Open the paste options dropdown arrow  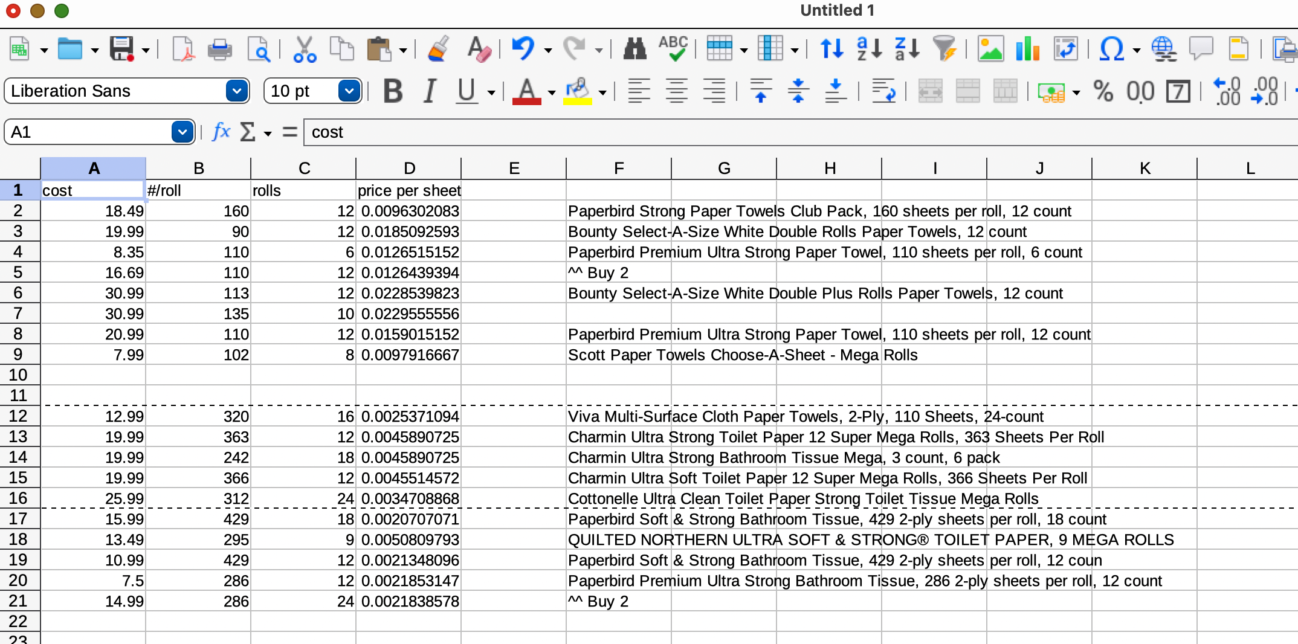tap(403, 50)
